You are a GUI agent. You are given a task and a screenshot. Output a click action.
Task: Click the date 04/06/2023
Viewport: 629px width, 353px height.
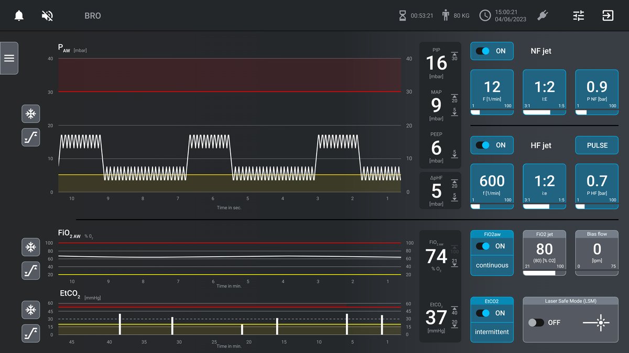pyautogui.click(x=511, y=20)
